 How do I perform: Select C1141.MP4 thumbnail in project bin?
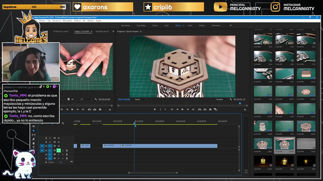point(284,144)
